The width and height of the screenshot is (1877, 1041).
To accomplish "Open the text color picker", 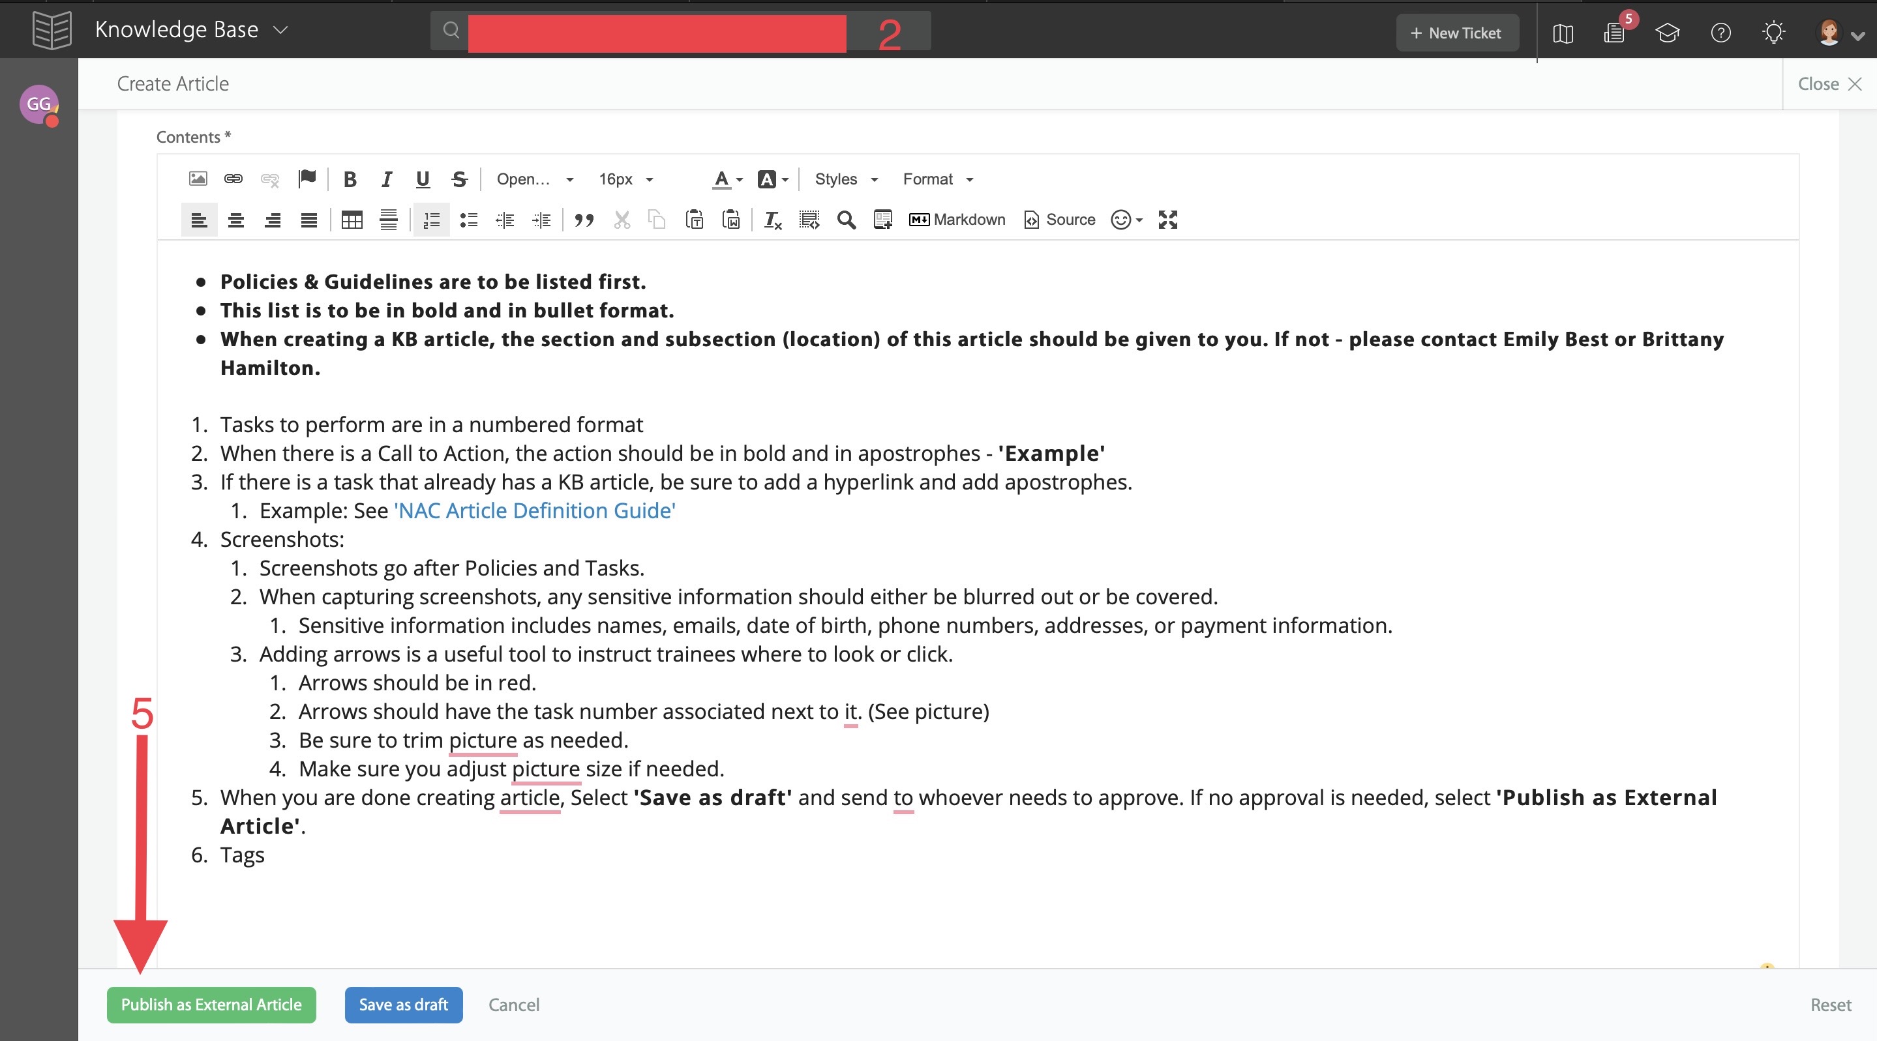I will tap(727, 179).
